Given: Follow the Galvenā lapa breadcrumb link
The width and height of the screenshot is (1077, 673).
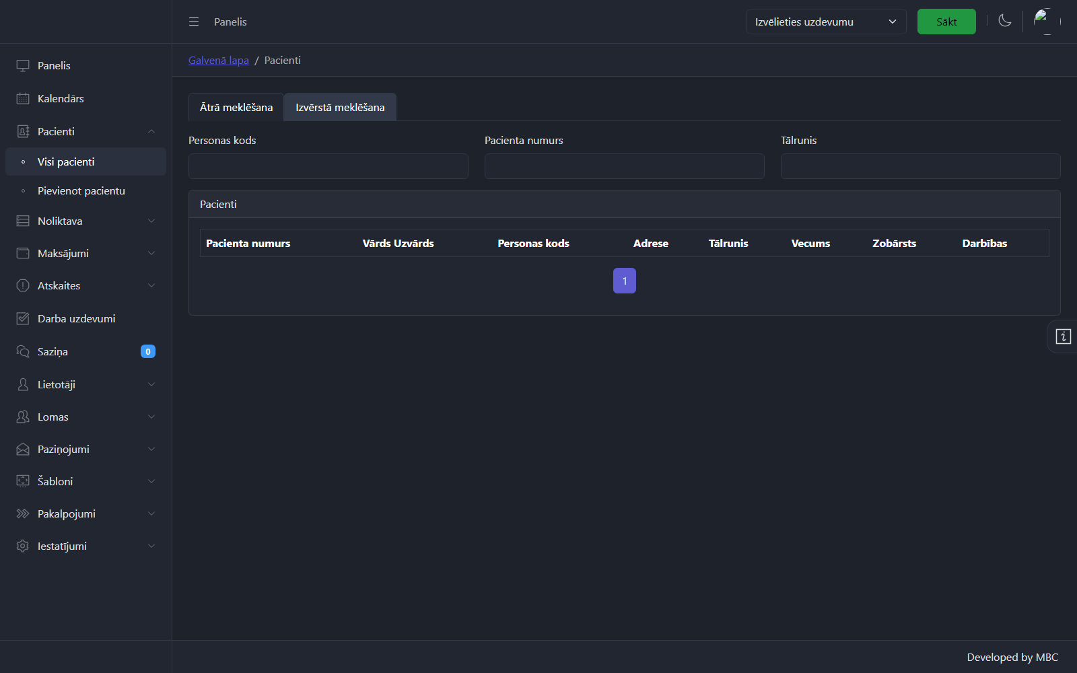Looking at the screenshot, I should [x=219, y=60].
